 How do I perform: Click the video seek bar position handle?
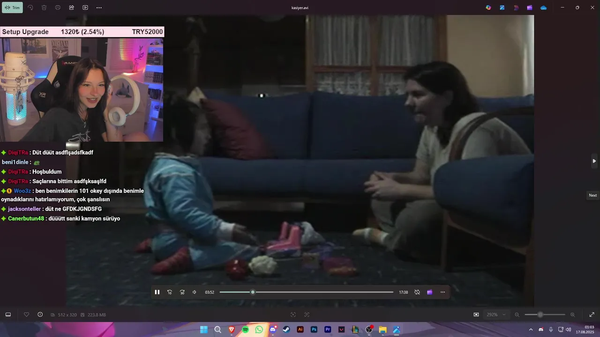253,292
